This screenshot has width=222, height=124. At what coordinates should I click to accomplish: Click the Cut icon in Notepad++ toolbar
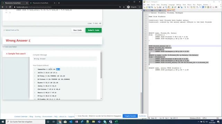pyautogui.click(x=163, y=7)
